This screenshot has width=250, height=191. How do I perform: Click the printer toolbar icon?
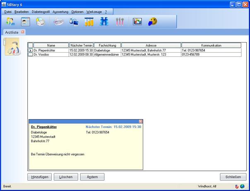(41, 21)
